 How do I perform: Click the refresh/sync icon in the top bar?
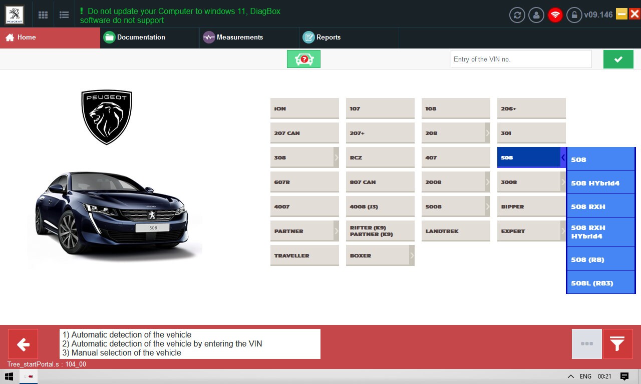(x=517, y=14)
